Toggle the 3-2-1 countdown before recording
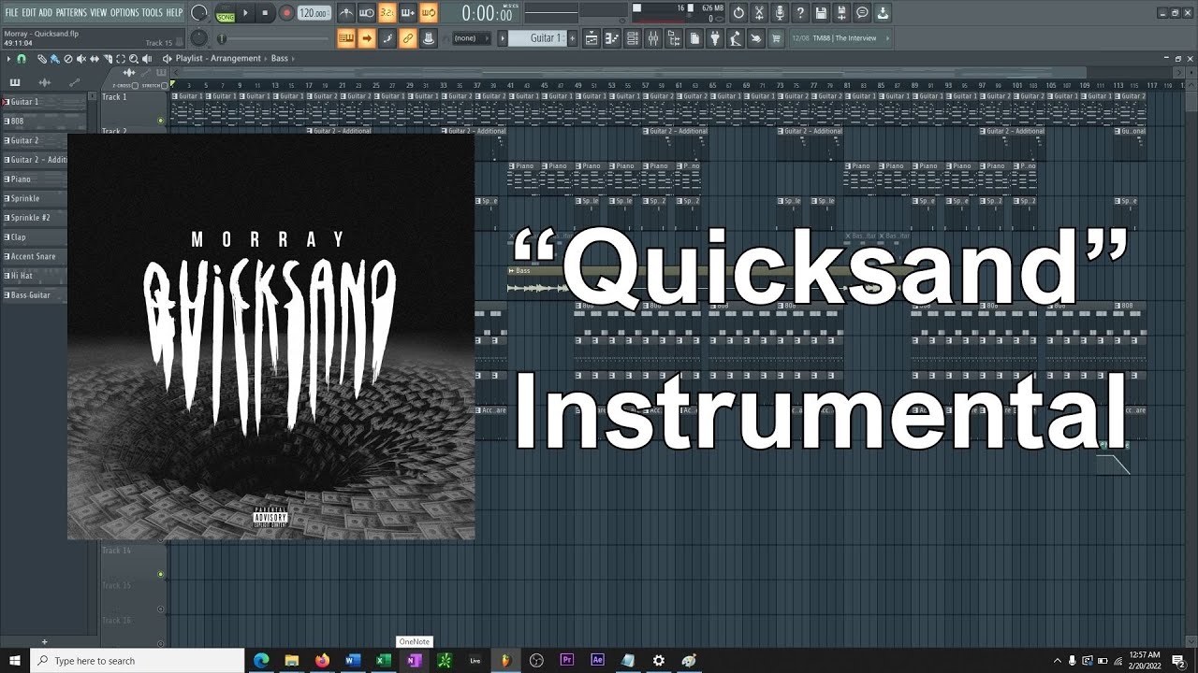The height and width of the screenshot is (673, 1198). point(387,13)
